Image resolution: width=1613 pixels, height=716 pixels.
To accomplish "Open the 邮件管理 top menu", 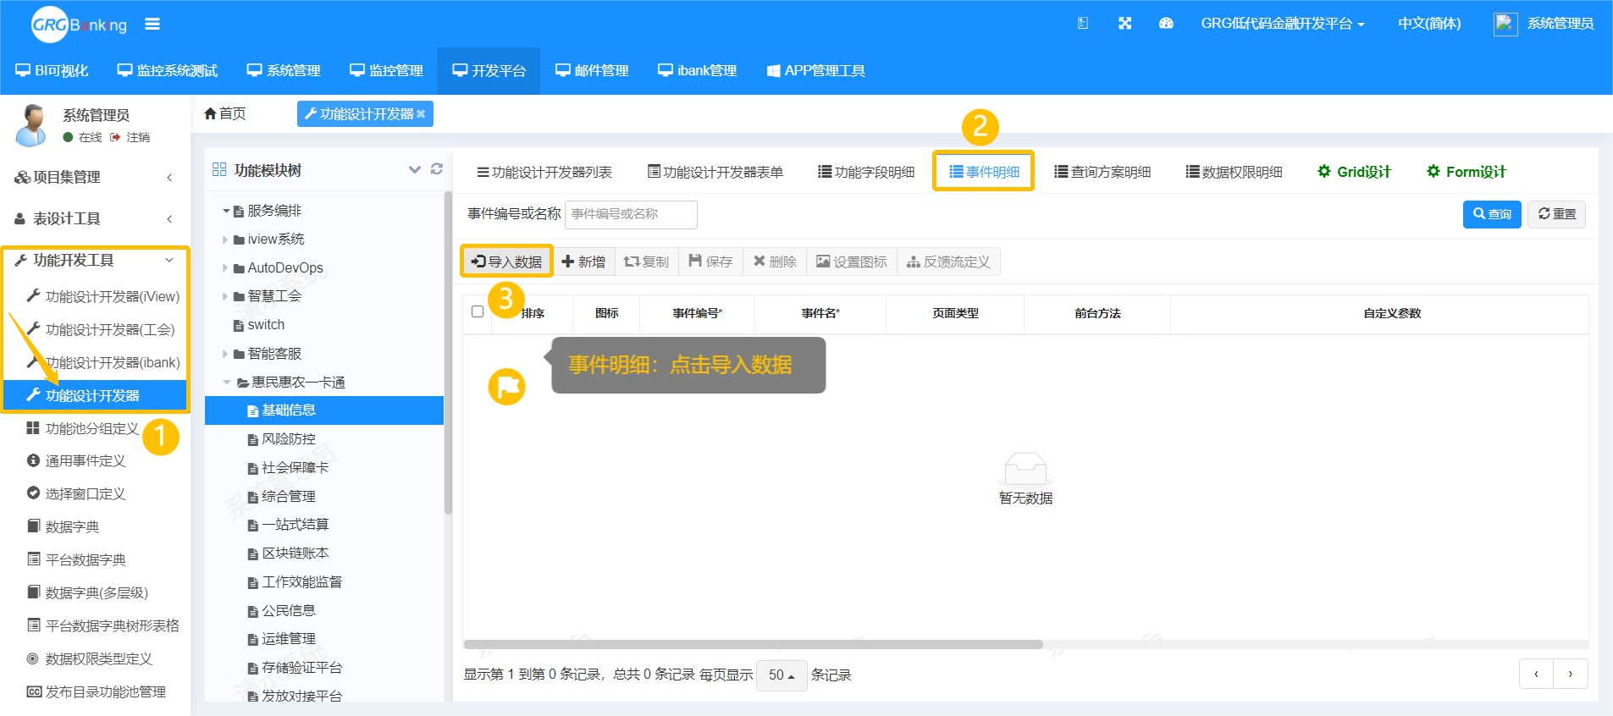I will coord(592,70).
